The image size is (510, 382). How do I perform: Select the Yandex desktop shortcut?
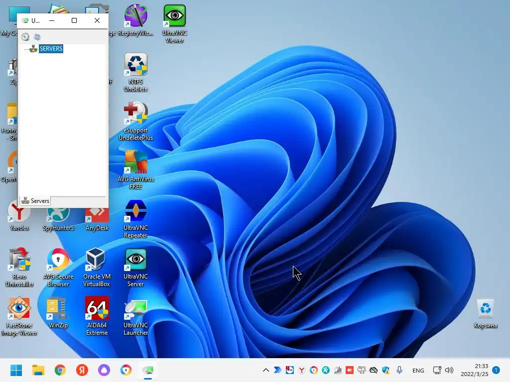(19, 216)
